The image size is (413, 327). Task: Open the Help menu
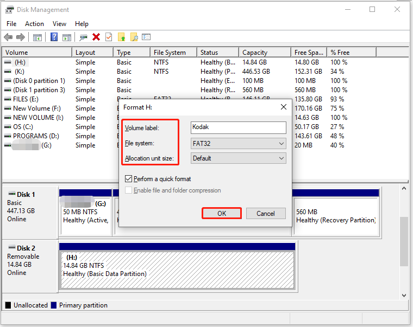click(82, 24)
